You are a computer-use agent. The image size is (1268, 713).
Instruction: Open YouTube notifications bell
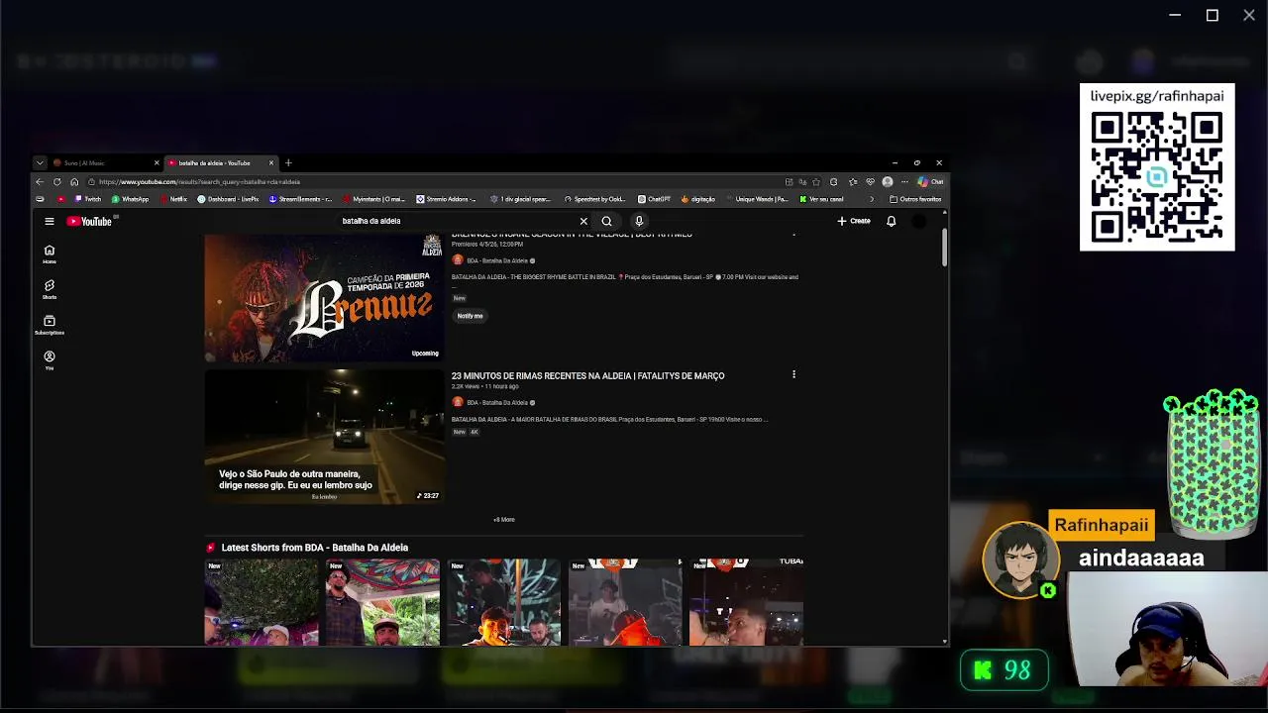(x=891, y=221)
